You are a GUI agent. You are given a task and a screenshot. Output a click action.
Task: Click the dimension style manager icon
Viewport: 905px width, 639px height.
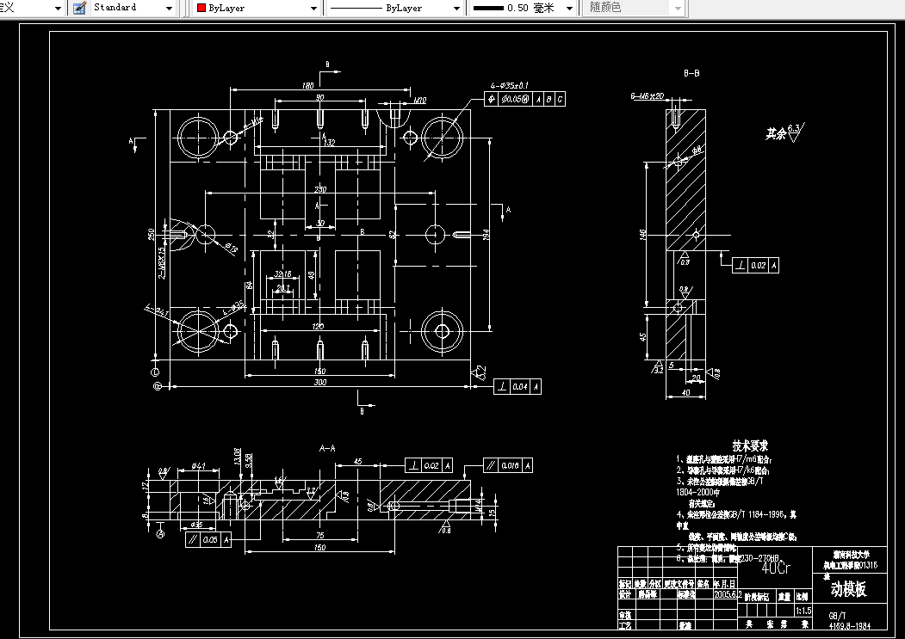(x=79, y=8)
